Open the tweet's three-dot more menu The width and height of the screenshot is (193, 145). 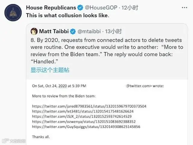(x=185, y=8)
